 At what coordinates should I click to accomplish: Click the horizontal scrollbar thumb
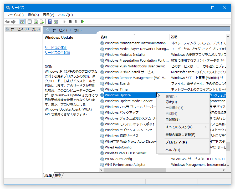(x=135, y=170)
